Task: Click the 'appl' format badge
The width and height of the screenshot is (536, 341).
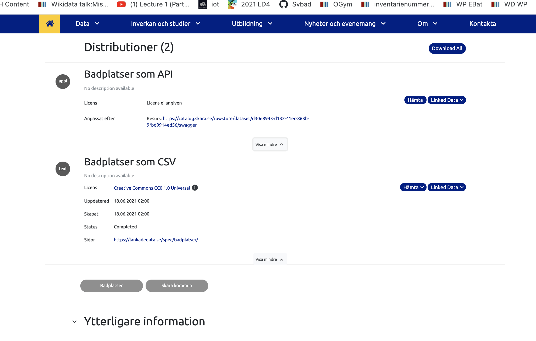Action: (63, 81)
